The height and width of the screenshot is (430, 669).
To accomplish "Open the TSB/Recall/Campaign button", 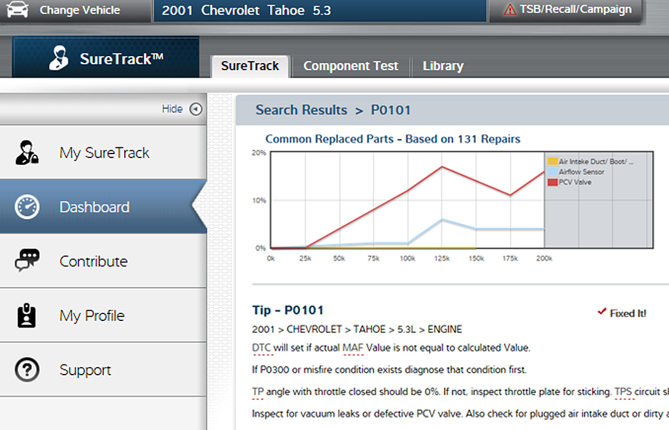I will [565, 10].
